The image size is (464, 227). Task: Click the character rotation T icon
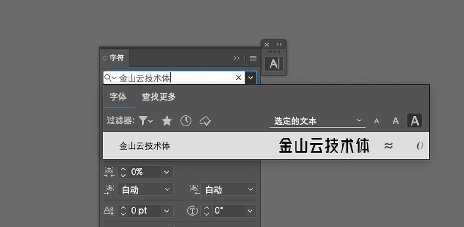pos(193,211)
